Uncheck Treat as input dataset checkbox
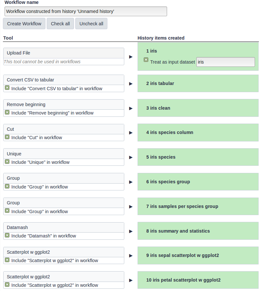The image size is (268, 291). point(146,60)
